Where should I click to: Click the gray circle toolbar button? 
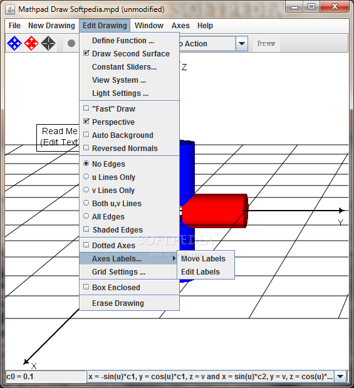(71, 43)
